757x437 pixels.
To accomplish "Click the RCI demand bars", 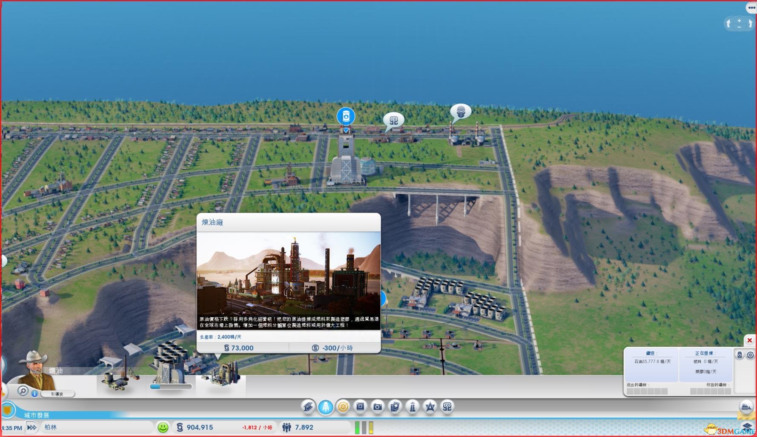I will 364,427.
